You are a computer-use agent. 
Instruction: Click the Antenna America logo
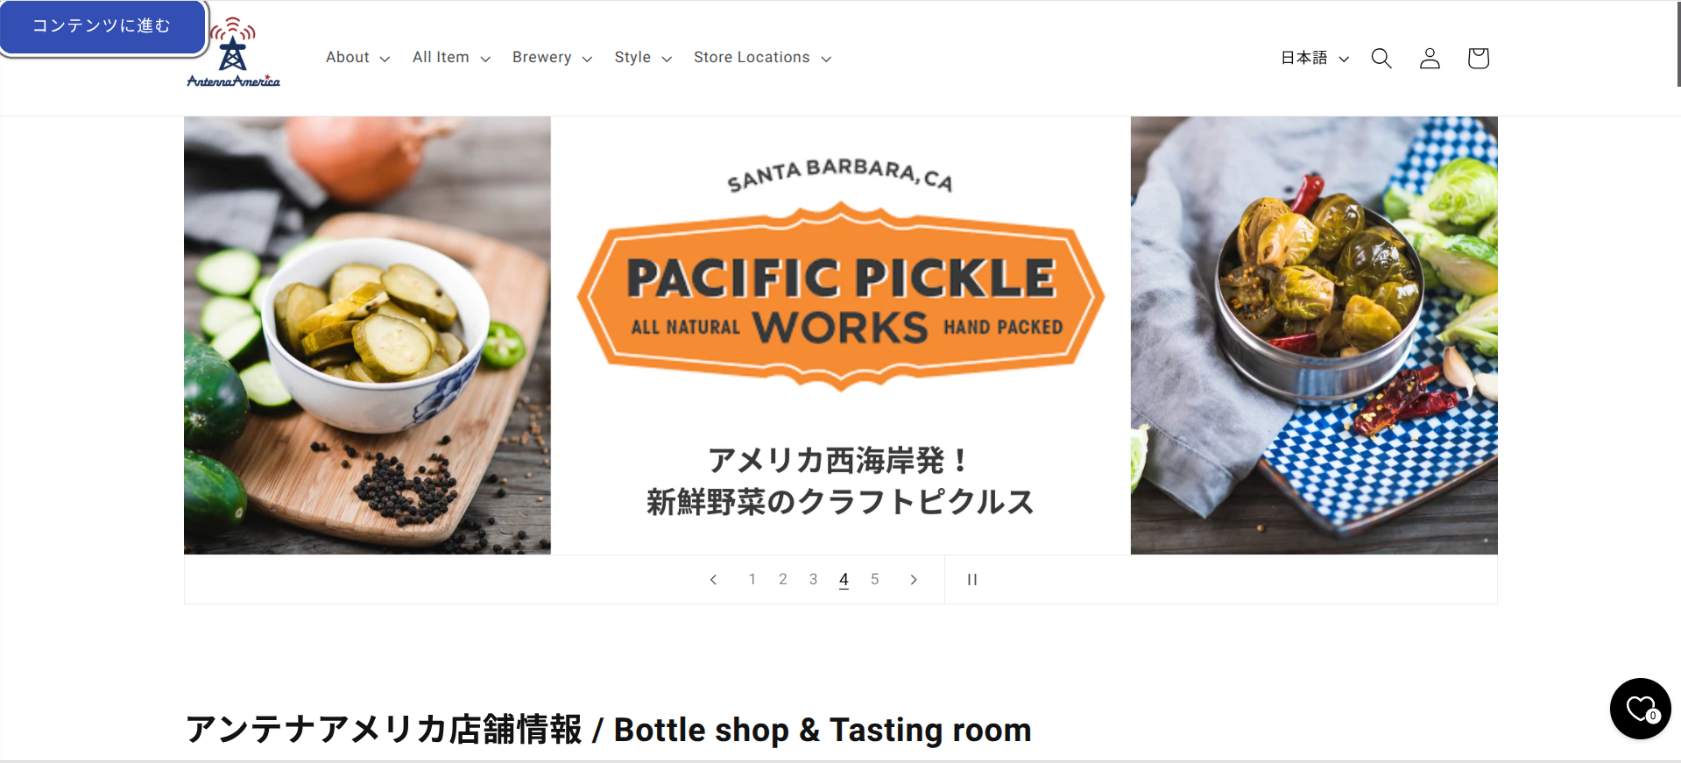tap(233, 54)
